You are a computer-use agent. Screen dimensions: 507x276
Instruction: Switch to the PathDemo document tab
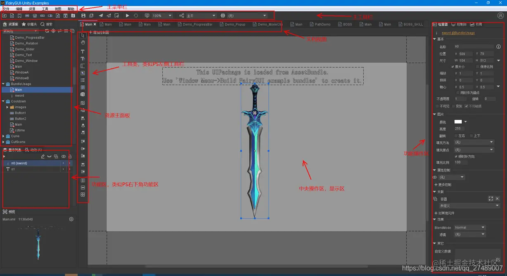[x=320, y=24]
